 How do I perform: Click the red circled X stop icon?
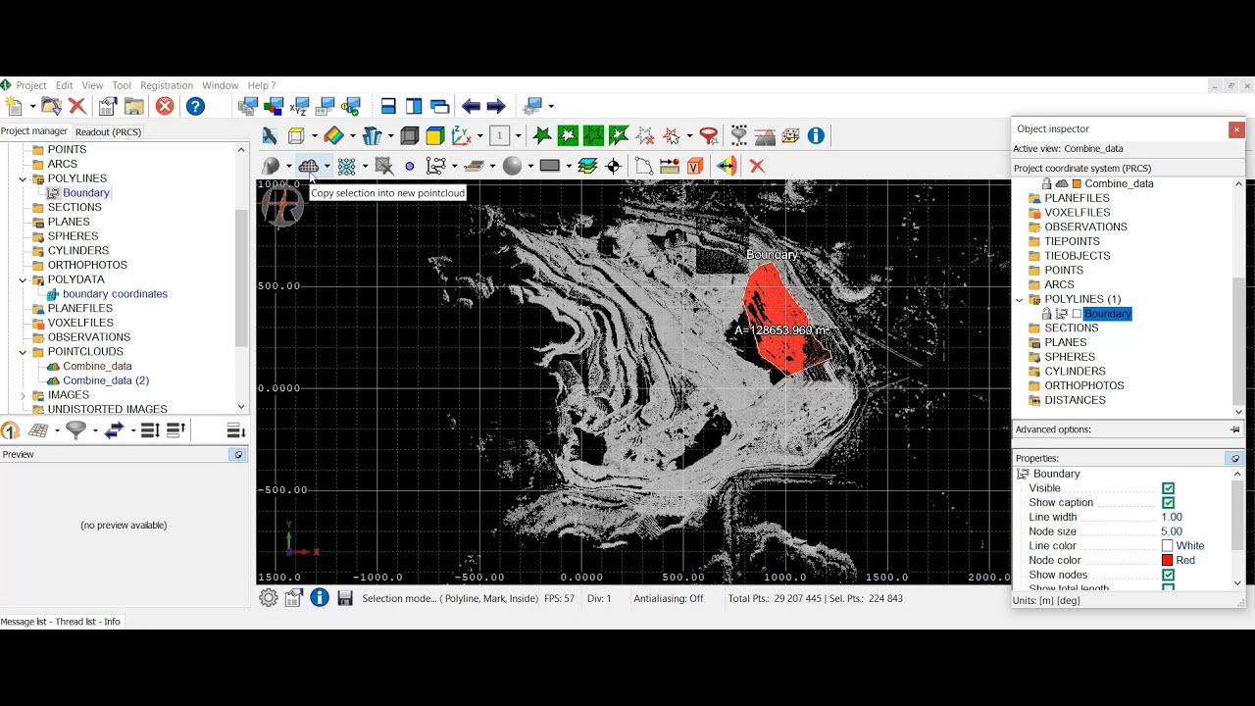165,106
